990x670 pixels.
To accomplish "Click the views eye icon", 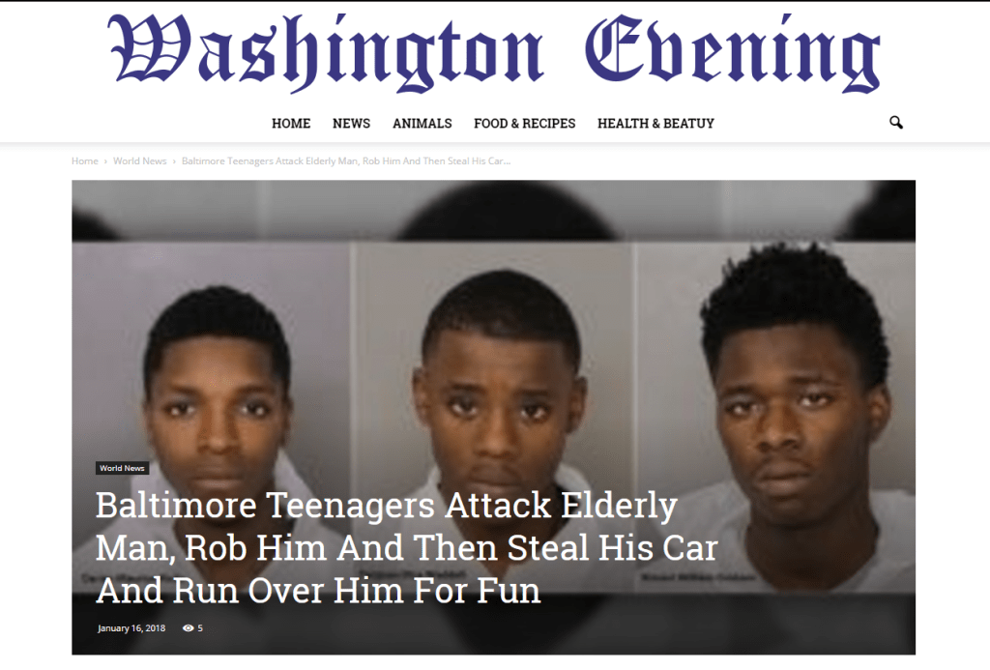I will pos(188,628).
